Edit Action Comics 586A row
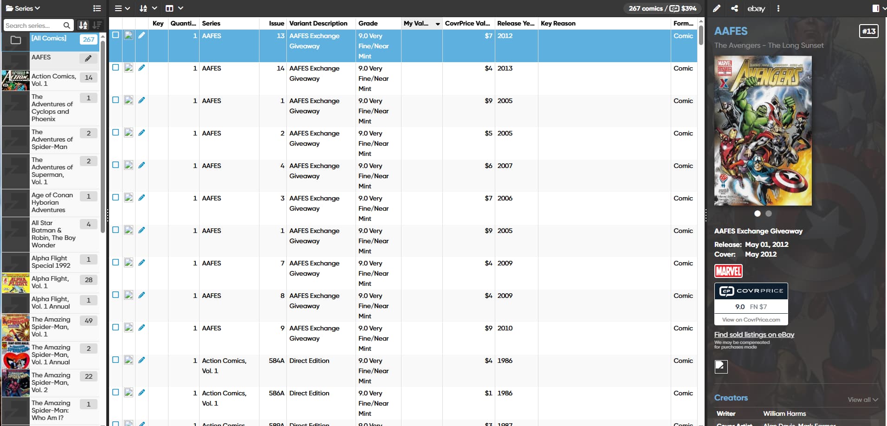The height and width of the screenshot is (426, 887). coord(142,393)
